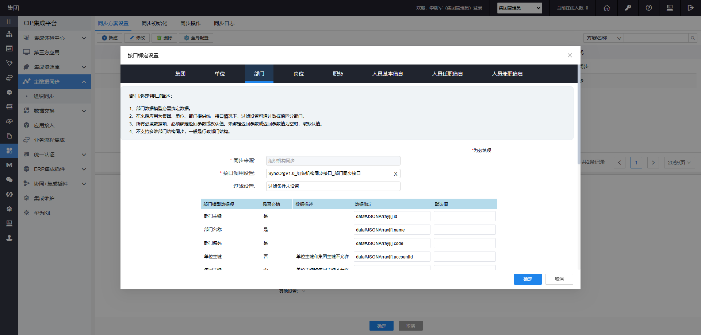The image size is (701, 335).
Task: Open the help question mark icon
Action: click(x=648, y=8)
